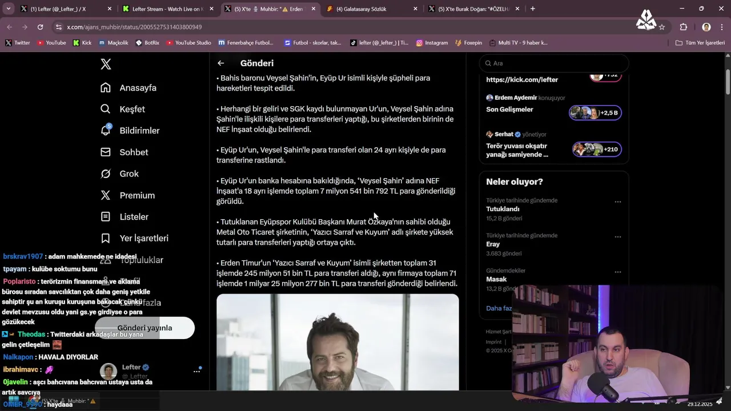The image size is (731, 411).
Task: Open Anasayfa home icon in sidebar
Action: [106, 87]
